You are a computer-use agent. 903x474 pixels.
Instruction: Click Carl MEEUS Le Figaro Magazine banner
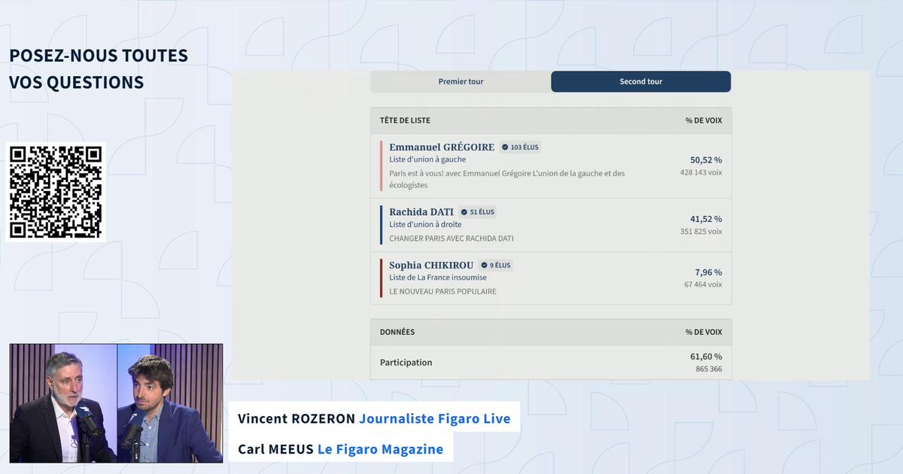[x=340, y=449]
